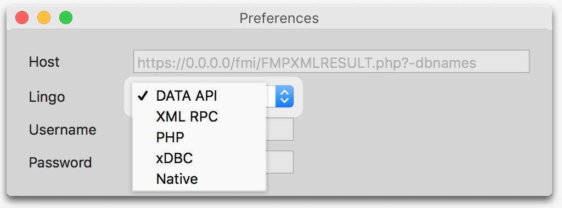
Task: Click into the Password text field
Action: point(279,162)
